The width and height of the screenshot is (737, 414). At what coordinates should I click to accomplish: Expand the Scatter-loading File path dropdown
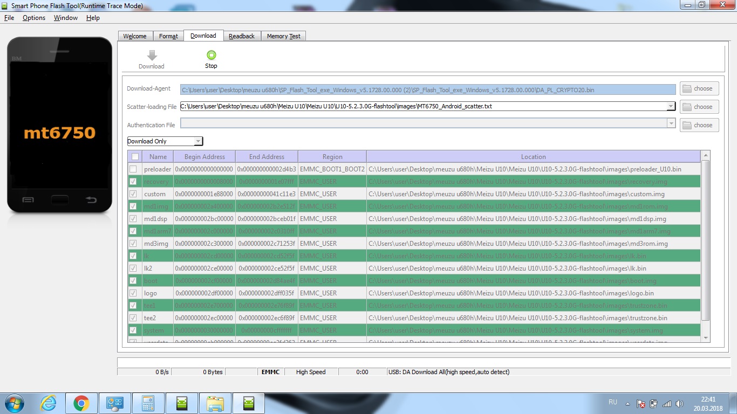(x=671, y=107)
